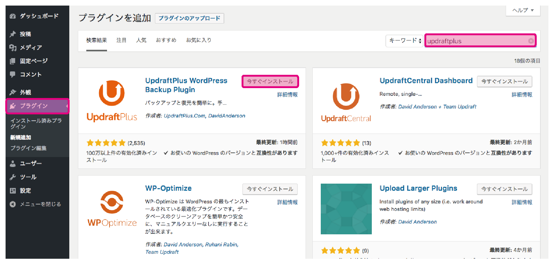This screenshot has height=264, width=554.
Task: Switch to the 検索結果 tab
Action: 97,40
